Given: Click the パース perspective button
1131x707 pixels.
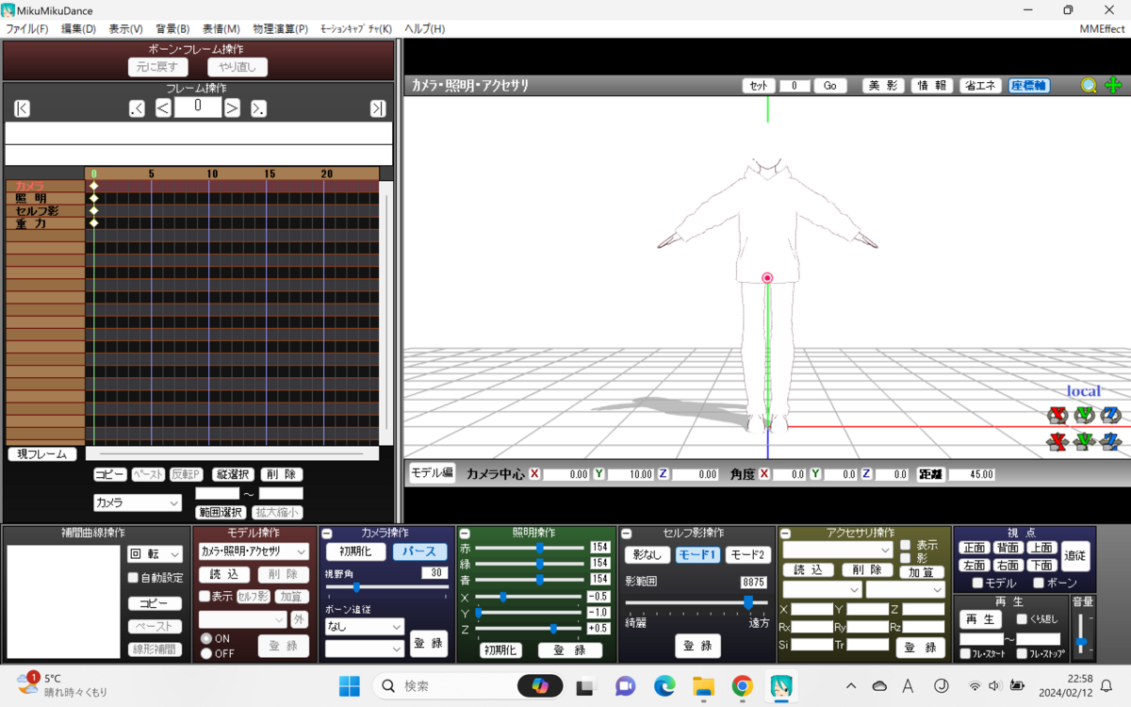Looking at the screenshot, I should coord(419,551).
